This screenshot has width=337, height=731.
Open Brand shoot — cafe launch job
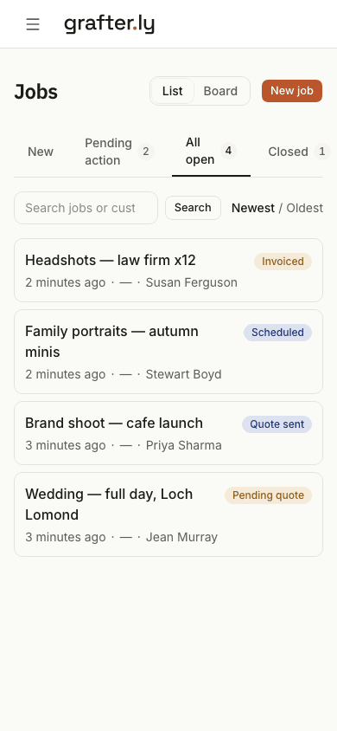(x=168, y=433)
